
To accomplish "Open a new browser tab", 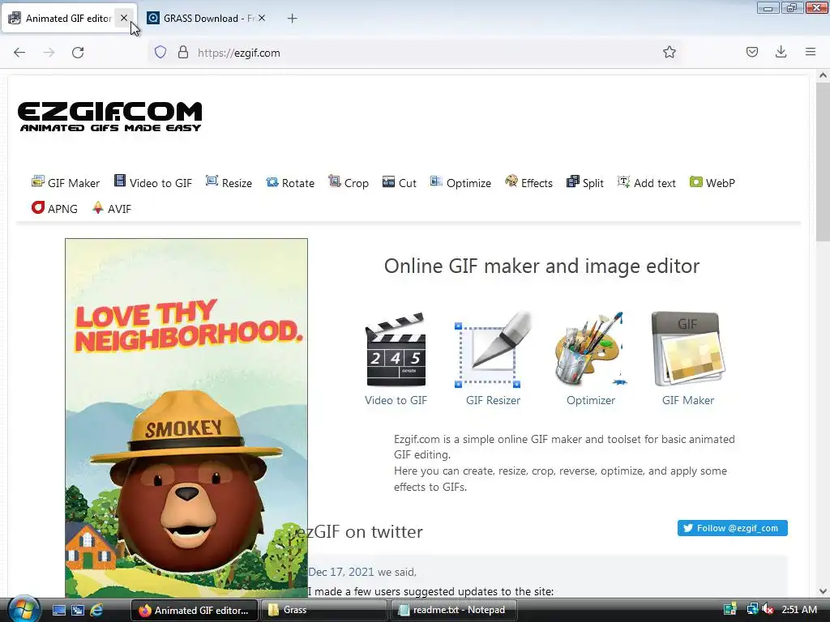I will coord(292,19).
